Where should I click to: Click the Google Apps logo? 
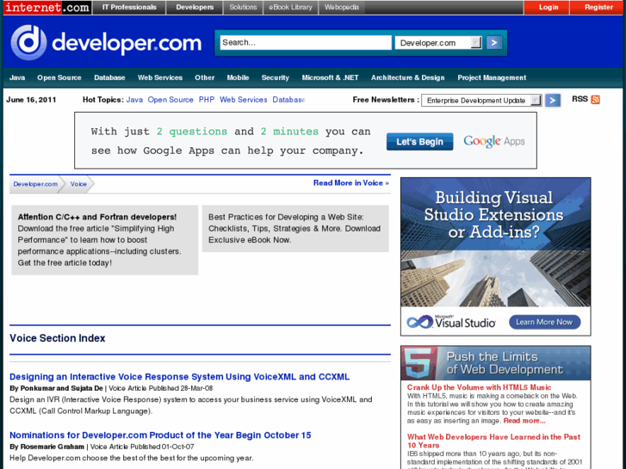(494, 141)
